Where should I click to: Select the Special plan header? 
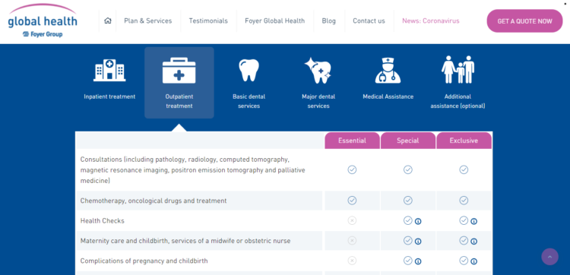click(408, 141)
